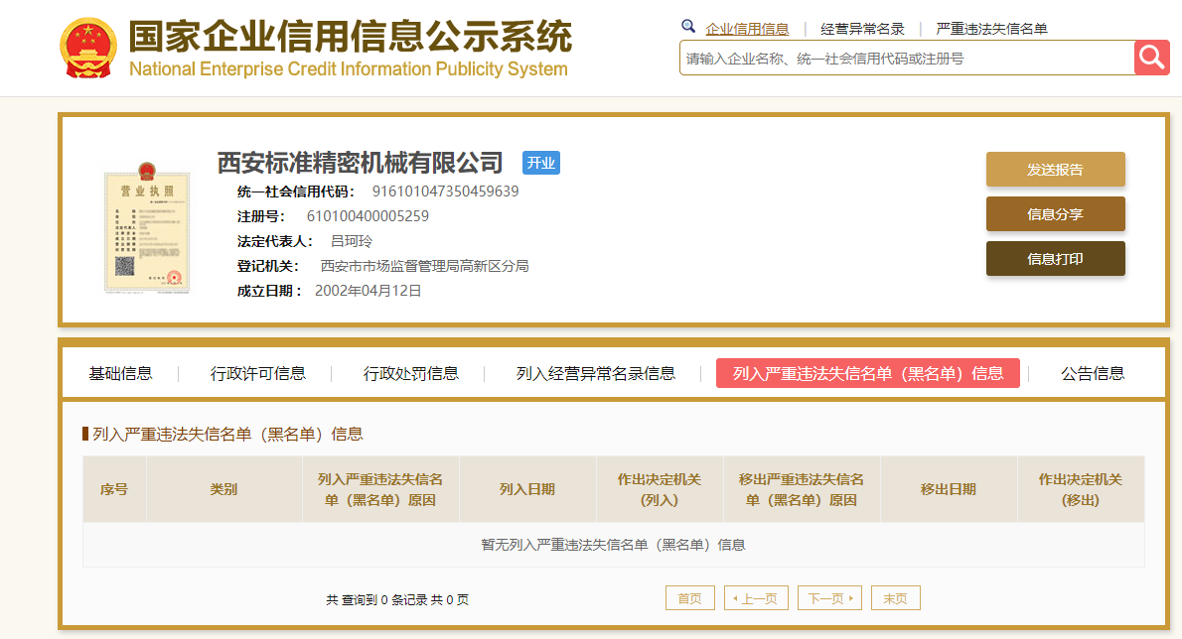Click the empty notice 暂无列入严重违法失信名单（黑名单）信息
The height and width of the screenshot is (639, 1182).
614,545
